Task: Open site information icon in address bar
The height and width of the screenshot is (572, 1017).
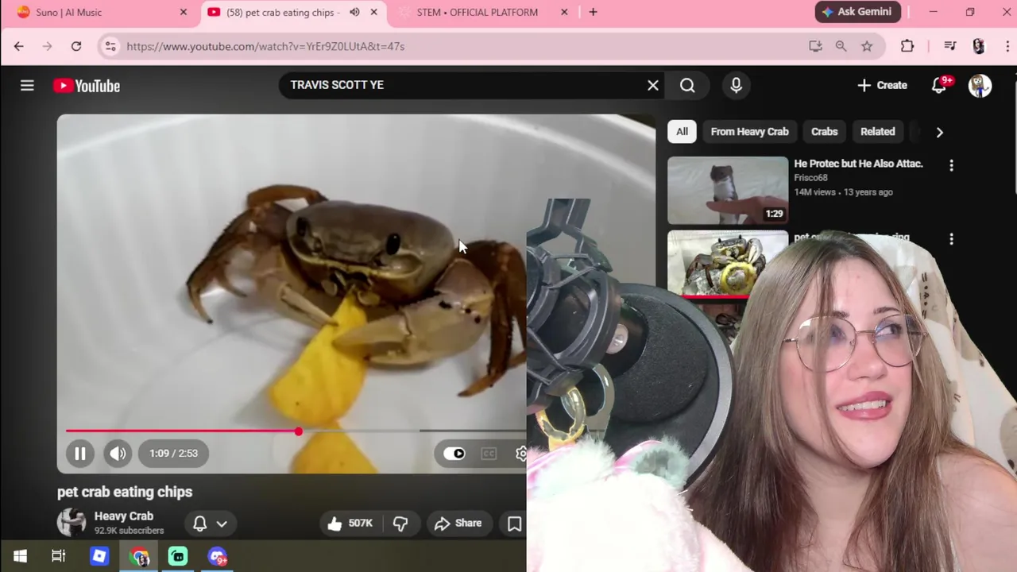Action: [x=110, y=46]
